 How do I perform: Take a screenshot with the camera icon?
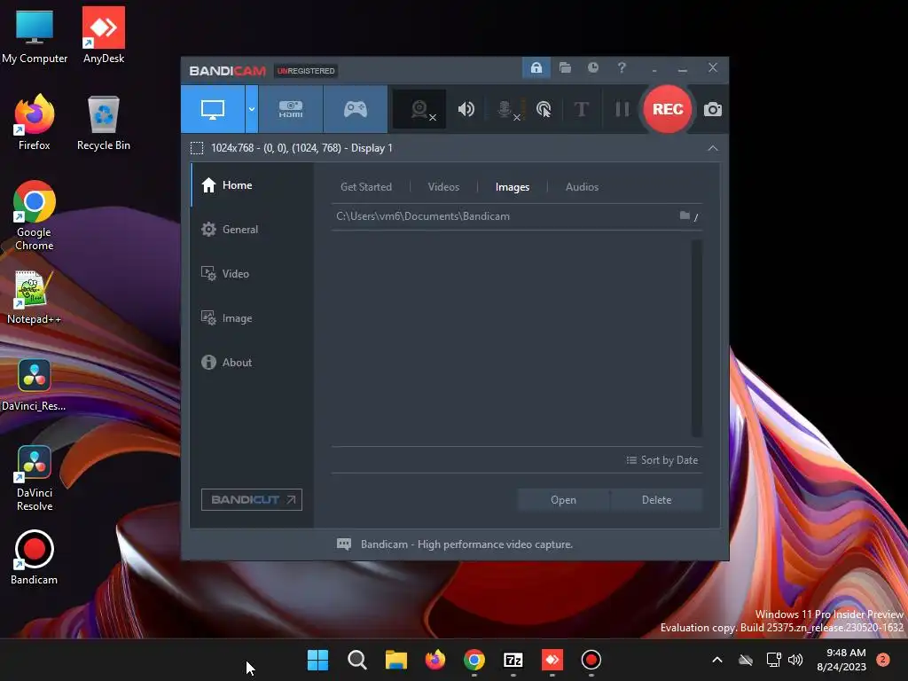pos(713,109)
